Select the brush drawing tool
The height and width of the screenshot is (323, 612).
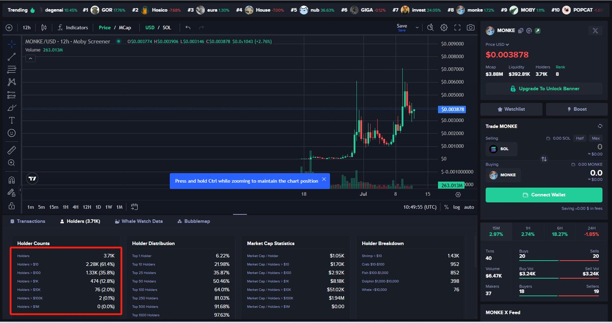(x=11, y=107)
